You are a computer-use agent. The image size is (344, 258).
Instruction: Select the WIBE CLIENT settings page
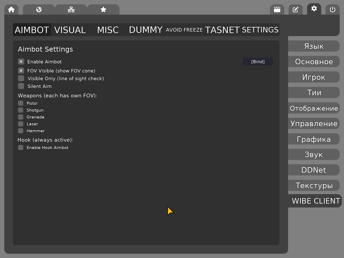pyautogui.click(x=315, y=201)
